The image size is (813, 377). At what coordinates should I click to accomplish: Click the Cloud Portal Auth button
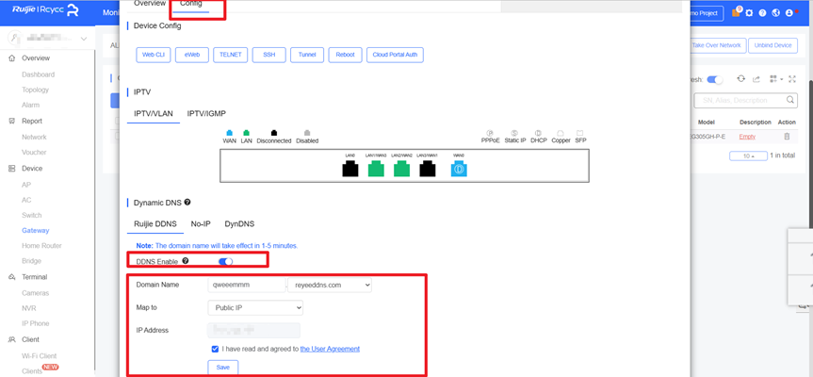click(395, 55)
